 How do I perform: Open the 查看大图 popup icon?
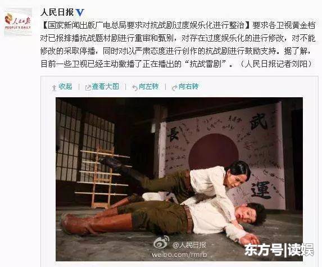(88, 88)
